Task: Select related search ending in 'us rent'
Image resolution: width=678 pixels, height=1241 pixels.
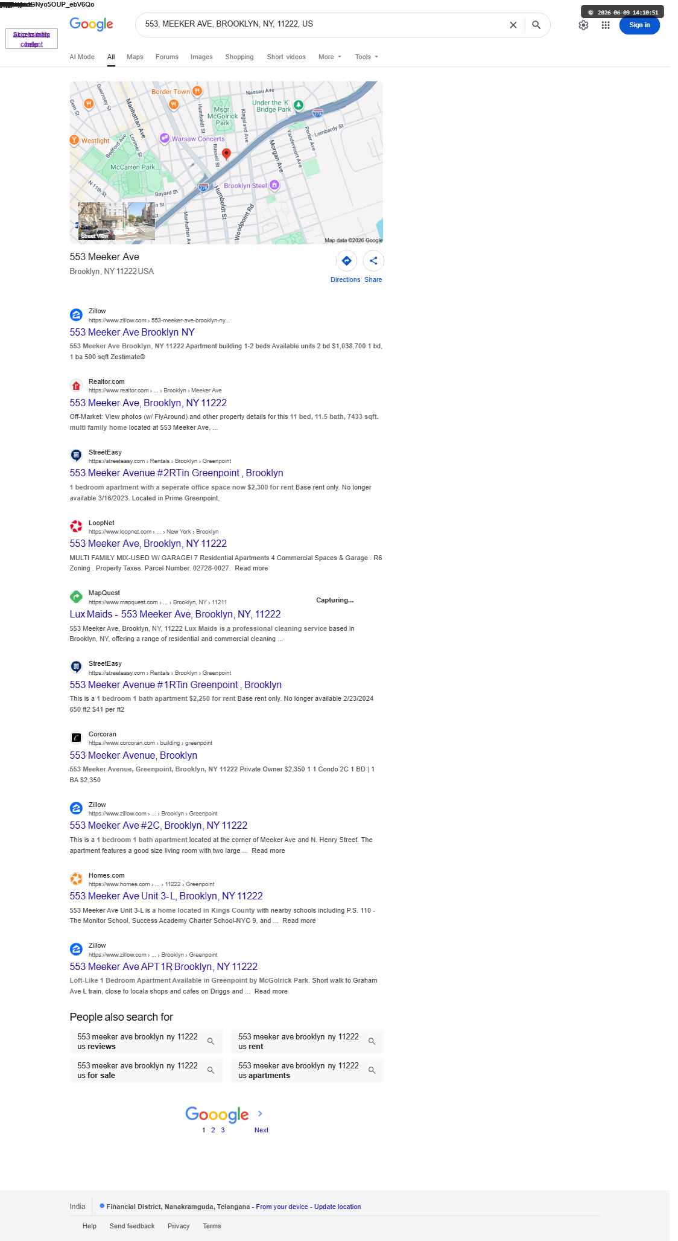Action: point(307,1041)
